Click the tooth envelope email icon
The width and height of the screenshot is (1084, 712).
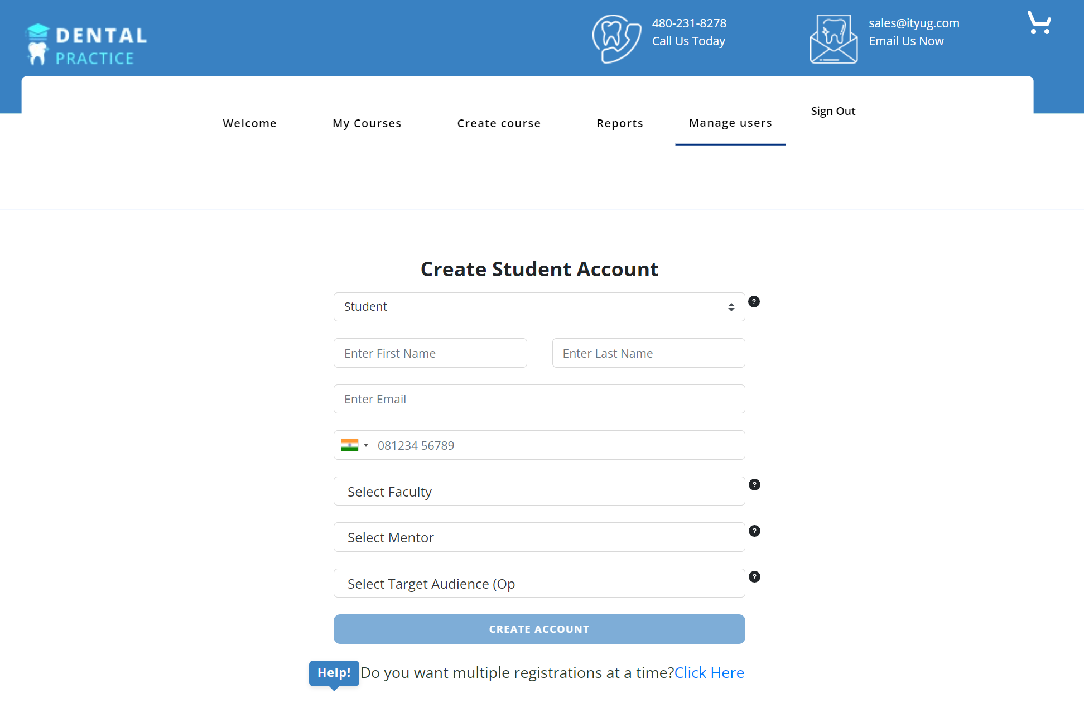coord(833,39)
